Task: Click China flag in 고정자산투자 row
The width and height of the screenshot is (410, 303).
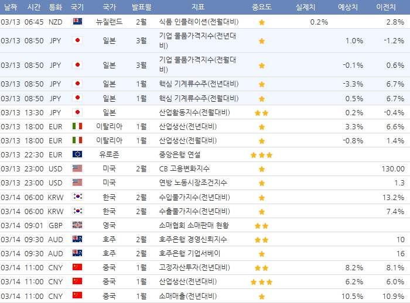Action: click(77, 267)
